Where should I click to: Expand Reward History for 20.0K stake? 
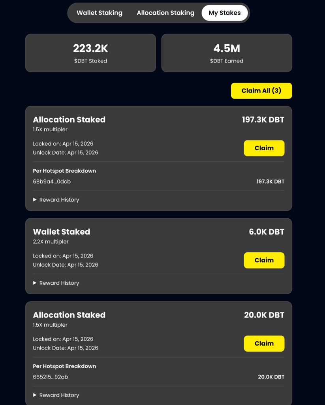tap(59, 395)
